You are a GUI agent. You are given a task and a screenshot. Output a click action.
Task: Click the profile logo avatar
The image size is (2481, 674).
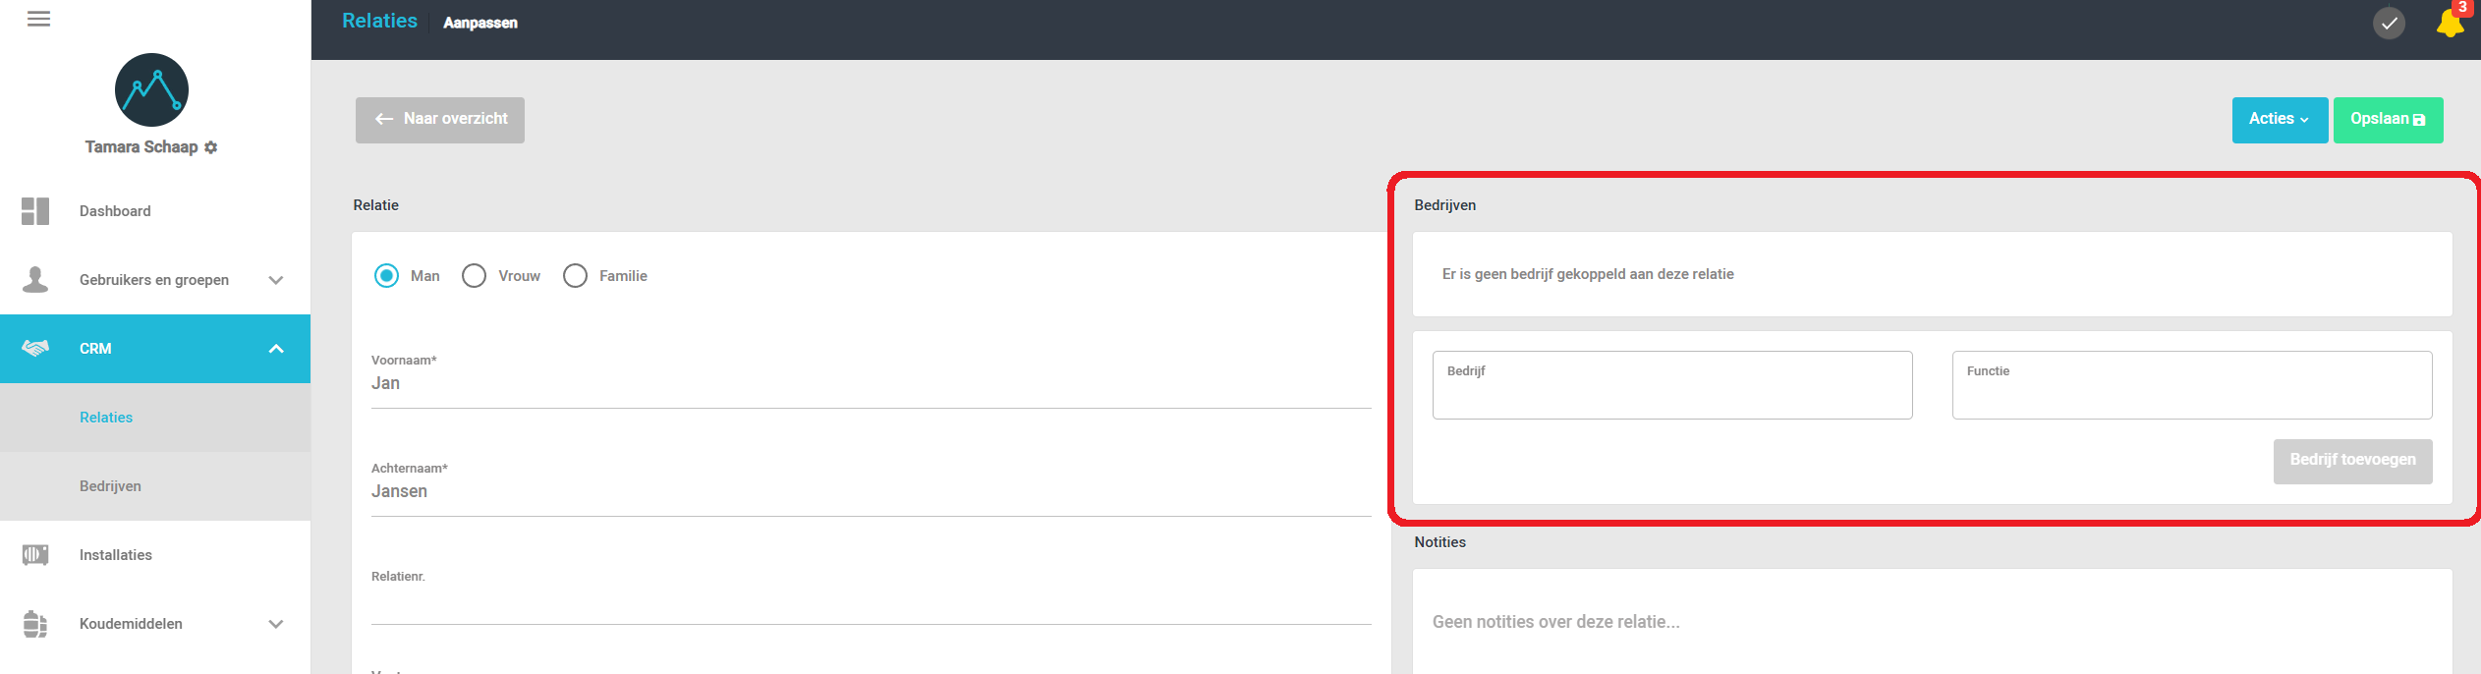click(151, 89)
